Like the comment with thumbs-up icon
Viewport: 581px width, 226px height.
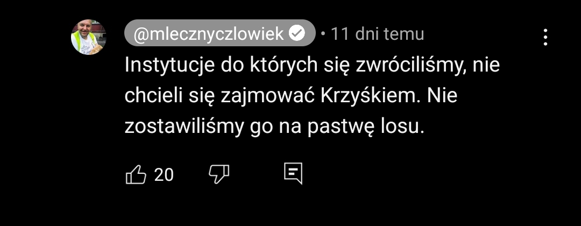coord(136,174)
